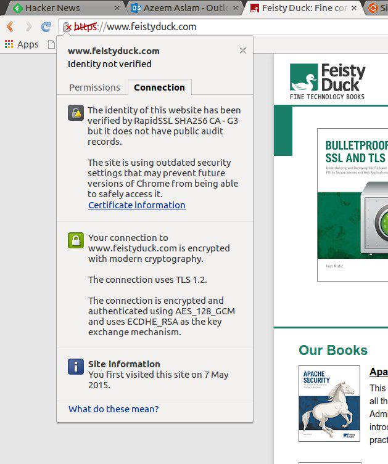
Task: Click the browser back arrow button
Action: point(10,26)
